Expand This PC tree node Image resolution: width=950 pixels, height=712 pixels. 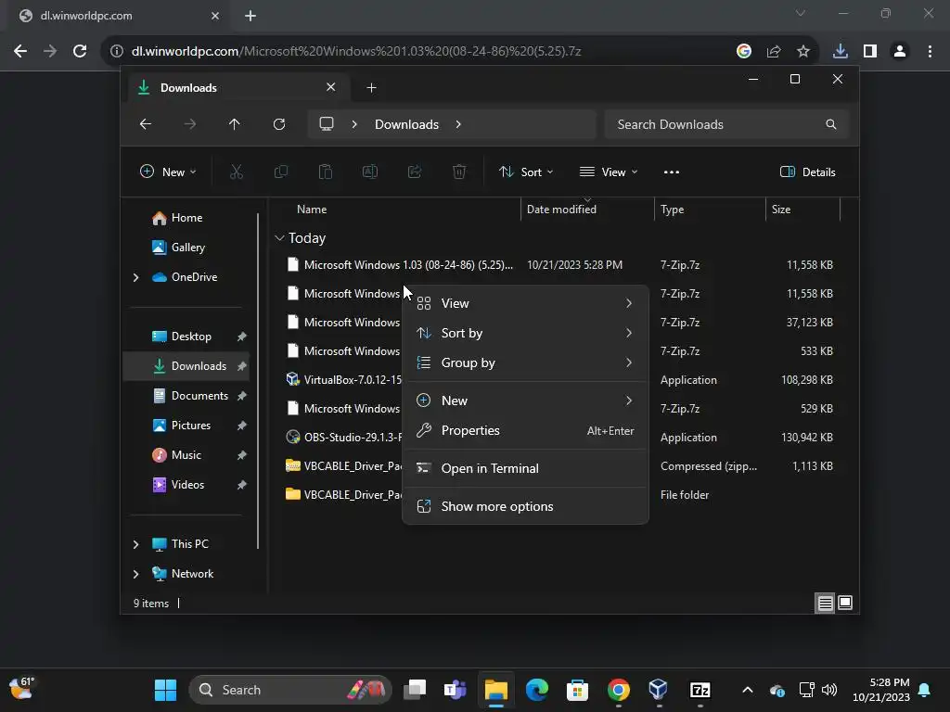tap(135, 544)
